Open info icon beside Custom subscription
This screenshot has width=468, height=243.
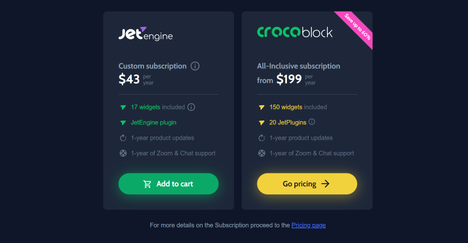[195, 66]
